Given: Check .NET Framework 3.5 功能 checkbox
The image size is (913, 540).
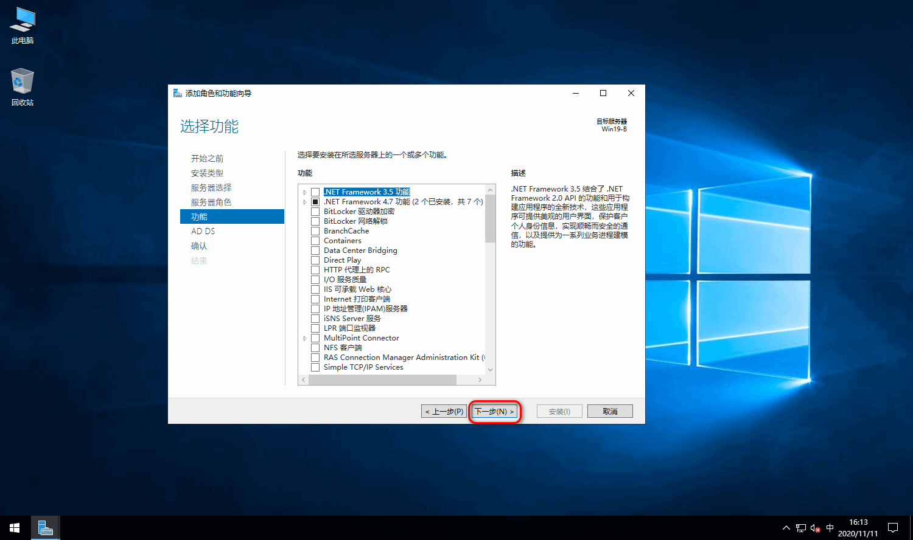Looking at the screenshot, I should 315,192.
